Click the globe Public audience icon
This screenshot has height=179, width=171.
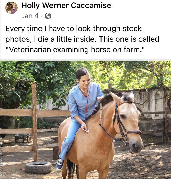[48, 16]
